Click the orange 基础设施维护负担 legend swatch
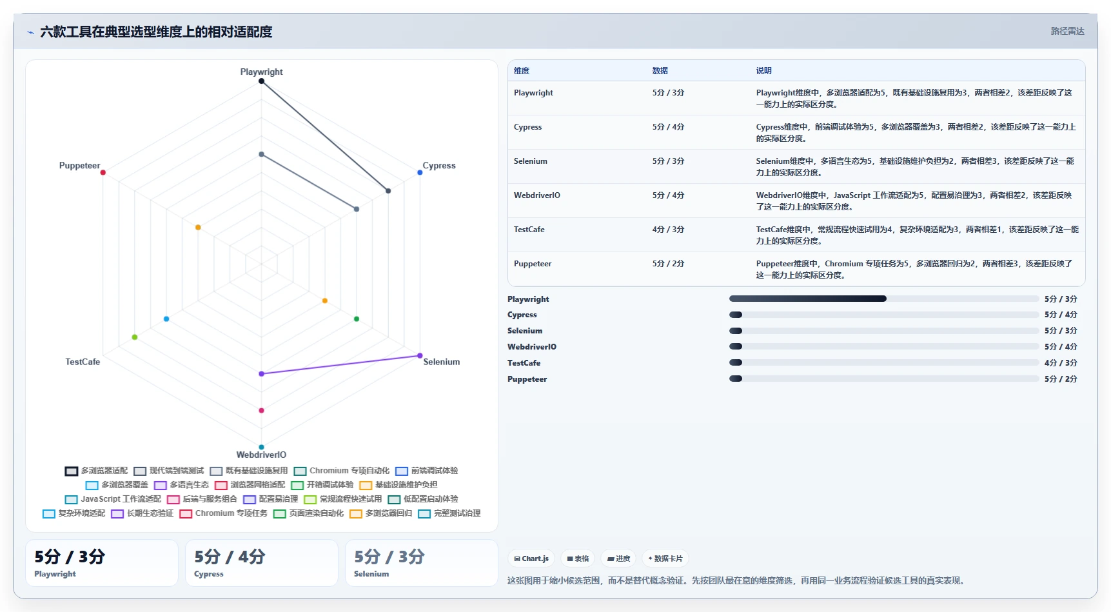 366,485
